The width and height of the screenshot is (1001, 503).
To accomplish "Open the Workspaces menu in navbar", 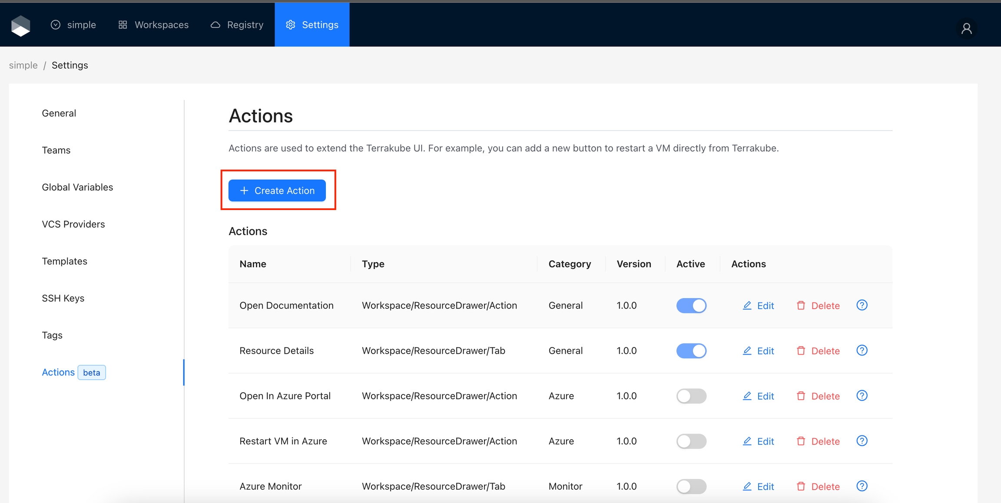I will tap(153, 25).
